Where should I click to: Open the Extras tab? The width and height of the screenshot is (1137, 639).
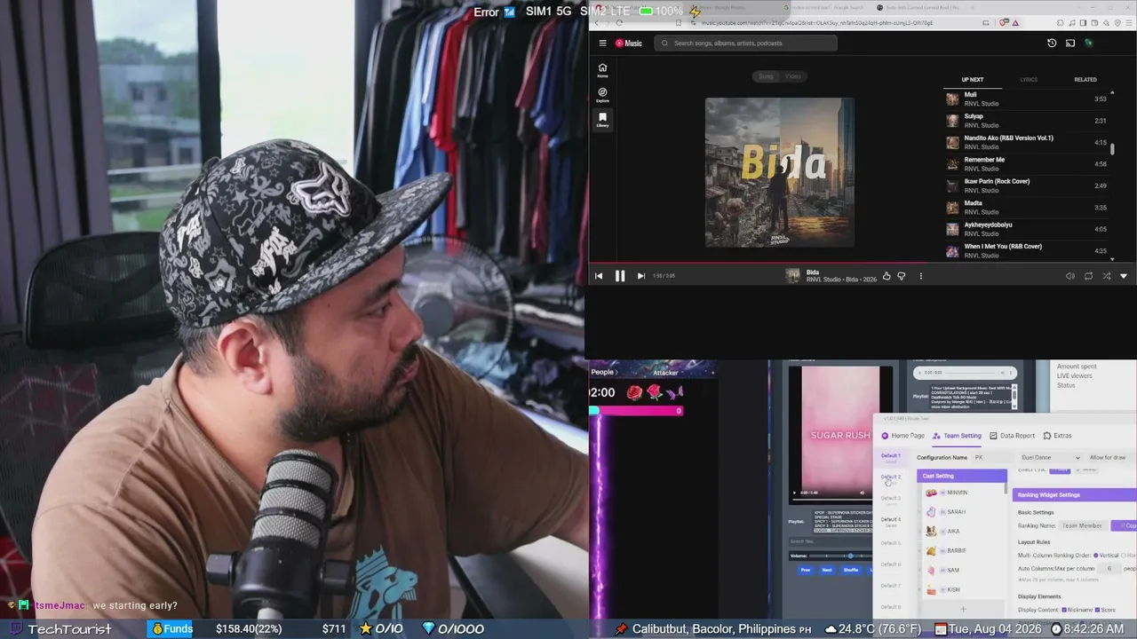[x=1057, y=436]
